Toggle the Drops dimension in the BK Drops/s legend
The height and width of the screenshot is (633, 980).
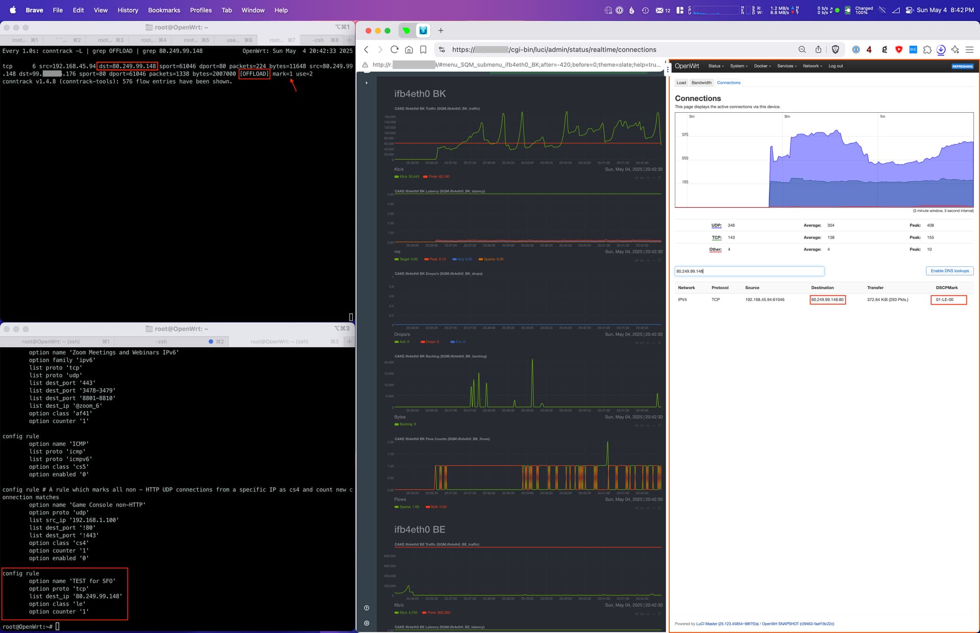click(430, 342)
